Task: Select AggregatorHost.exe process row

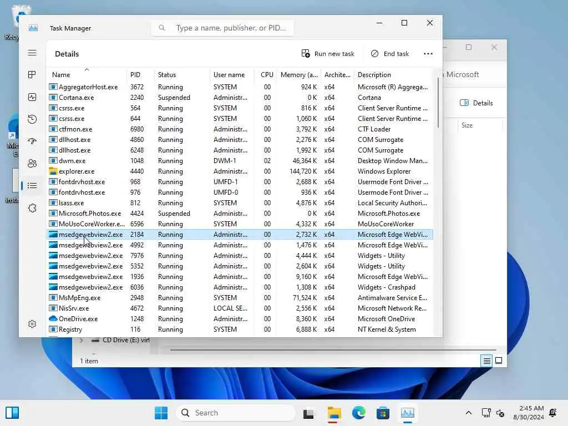Action: coord(240,87)
